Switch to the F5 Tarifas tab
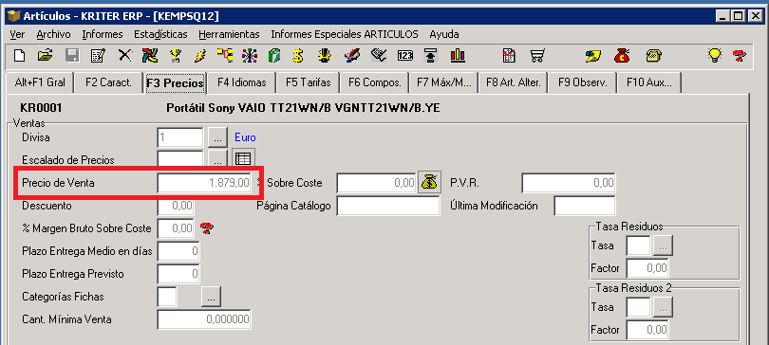 coord(308,82)
